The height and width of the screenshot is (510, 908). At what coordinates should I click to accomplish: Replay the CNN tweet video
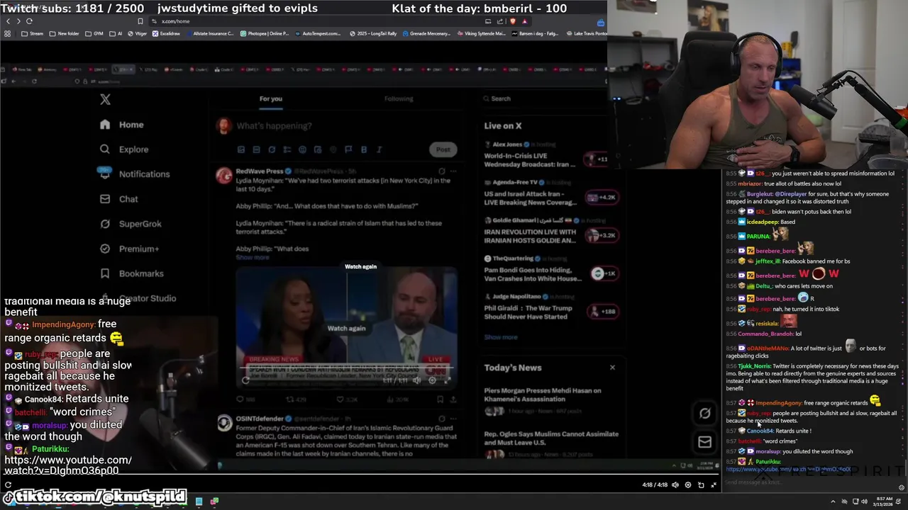click(245, 380)
